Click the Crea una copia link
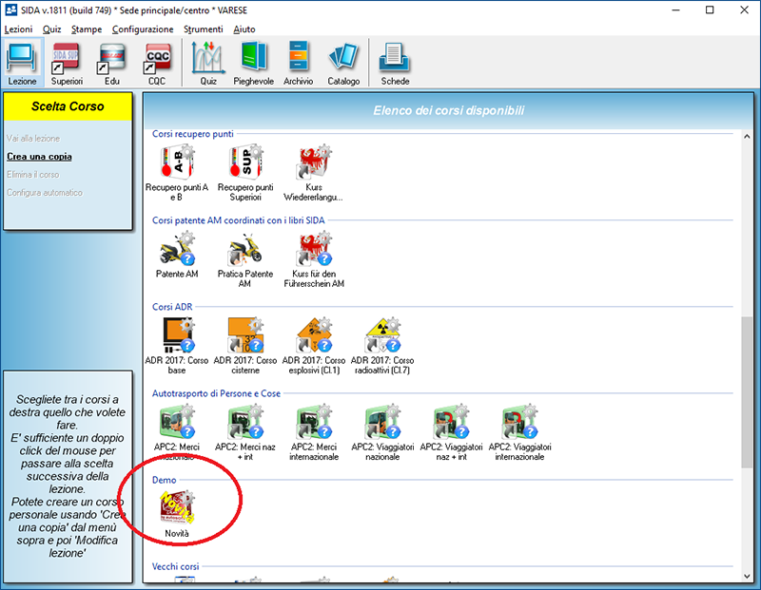 tap(39, 157)
